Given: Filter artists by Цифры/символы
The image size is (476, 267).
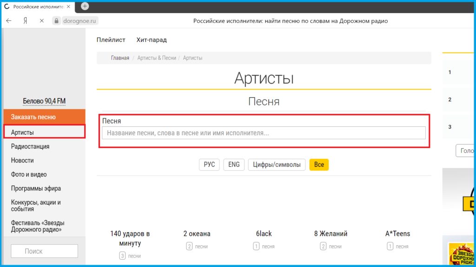Looking at the screenshot, I should pos(277,164).
